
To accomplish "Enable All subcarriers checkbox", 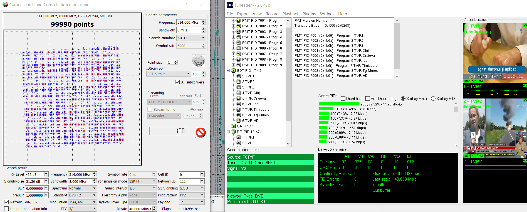I will (177, 82).
